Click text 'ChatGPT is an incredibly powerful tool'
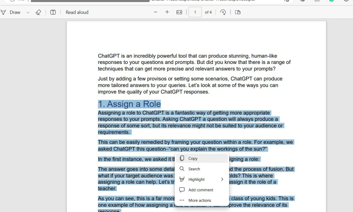The image size is (353, 212). coord(142,56)
